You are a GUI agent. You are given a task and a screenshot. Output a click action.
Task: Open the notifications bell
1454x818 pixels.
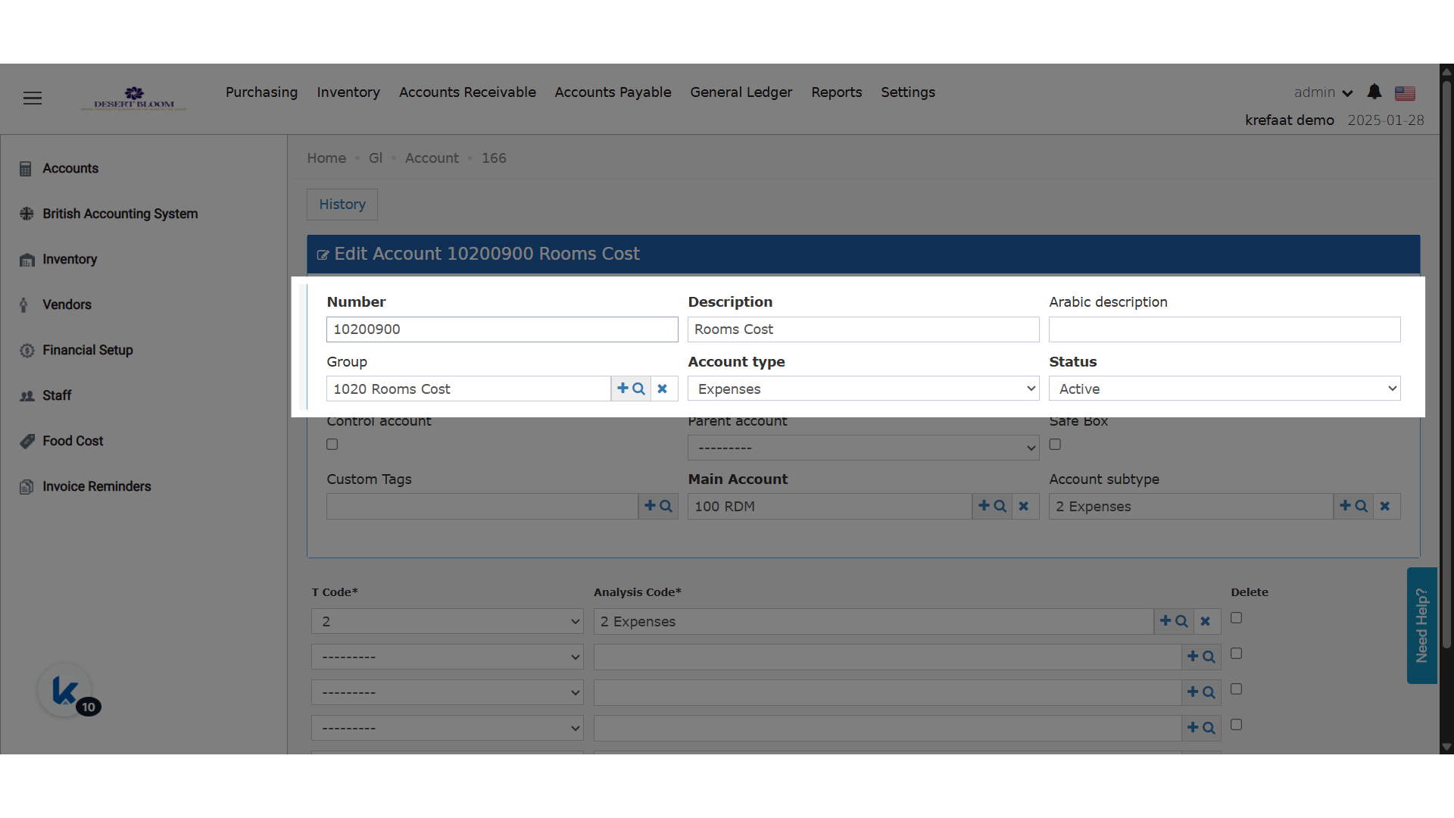1374,92
